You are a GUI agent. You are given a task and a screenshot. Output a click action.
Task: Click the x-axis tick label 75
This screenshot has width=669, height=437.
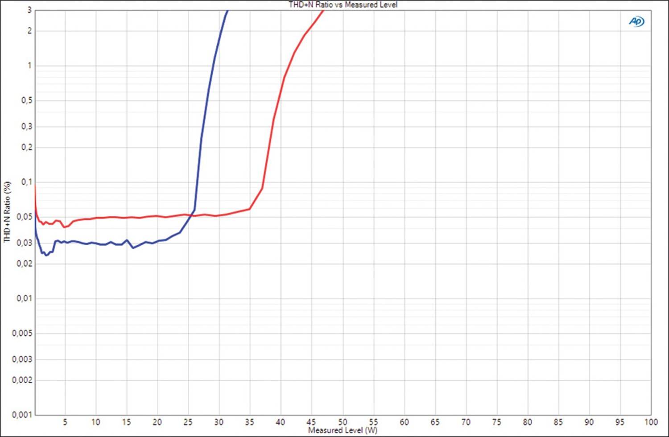click(x=496, y=422)
